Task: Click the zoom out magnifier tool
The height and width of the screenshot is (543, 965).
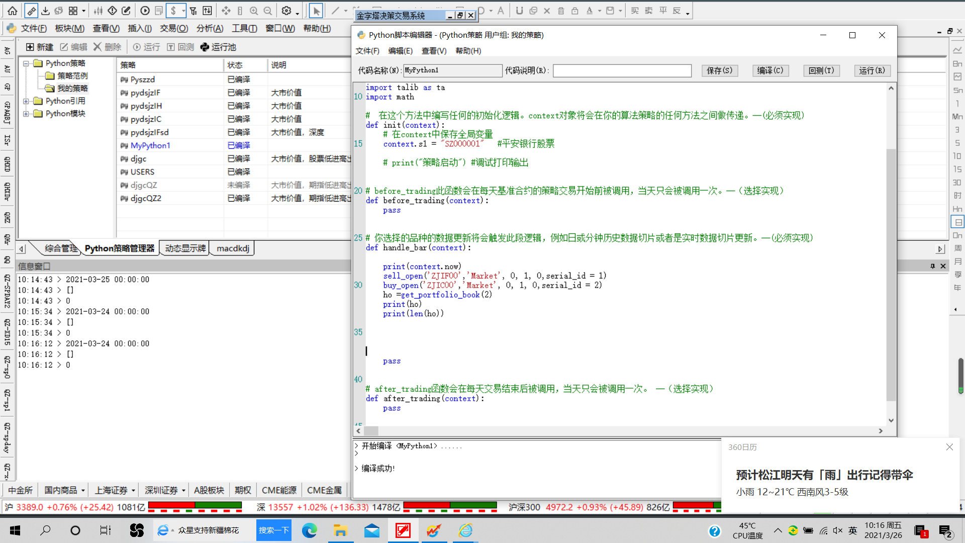Action: point(268,11)
